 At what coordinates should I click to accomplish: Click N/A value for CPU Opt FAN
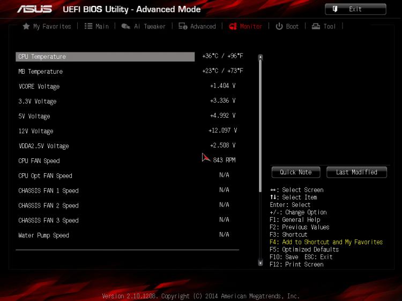coord(224,175)
